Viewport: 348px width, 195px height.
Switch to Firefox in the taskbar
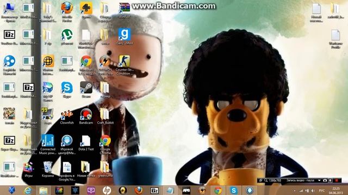point(139,190)
